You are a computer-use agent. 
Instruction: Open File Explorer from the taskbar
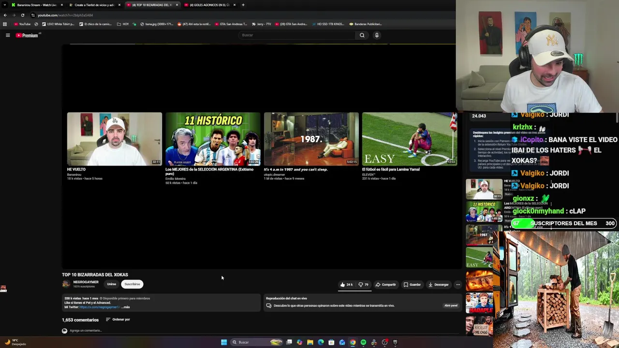pos(310,342)
